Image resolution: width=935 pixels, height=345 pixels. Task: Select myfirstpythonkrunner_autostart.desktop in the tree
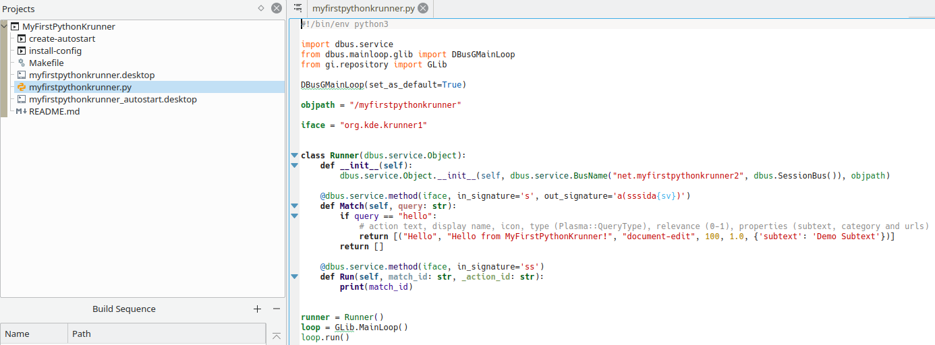click(113, 100)
